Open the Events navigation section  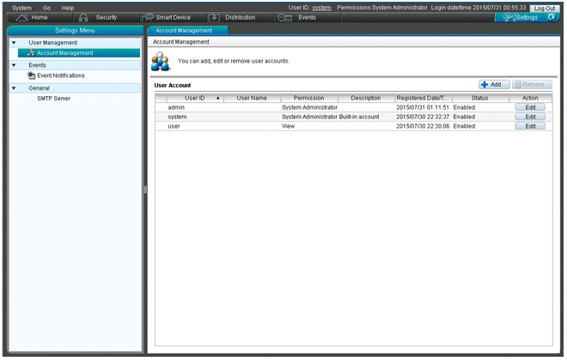click(305, 17)
